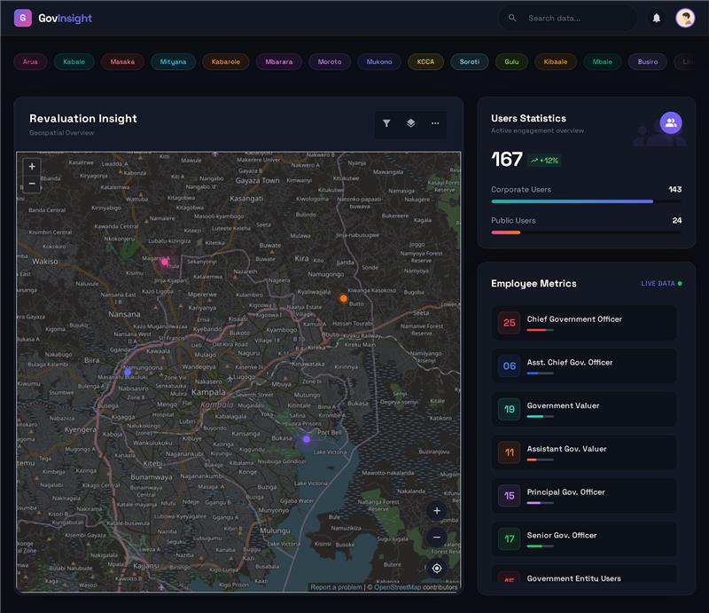Open the Report a problem link
709x613 pixels.
(336, 587)
